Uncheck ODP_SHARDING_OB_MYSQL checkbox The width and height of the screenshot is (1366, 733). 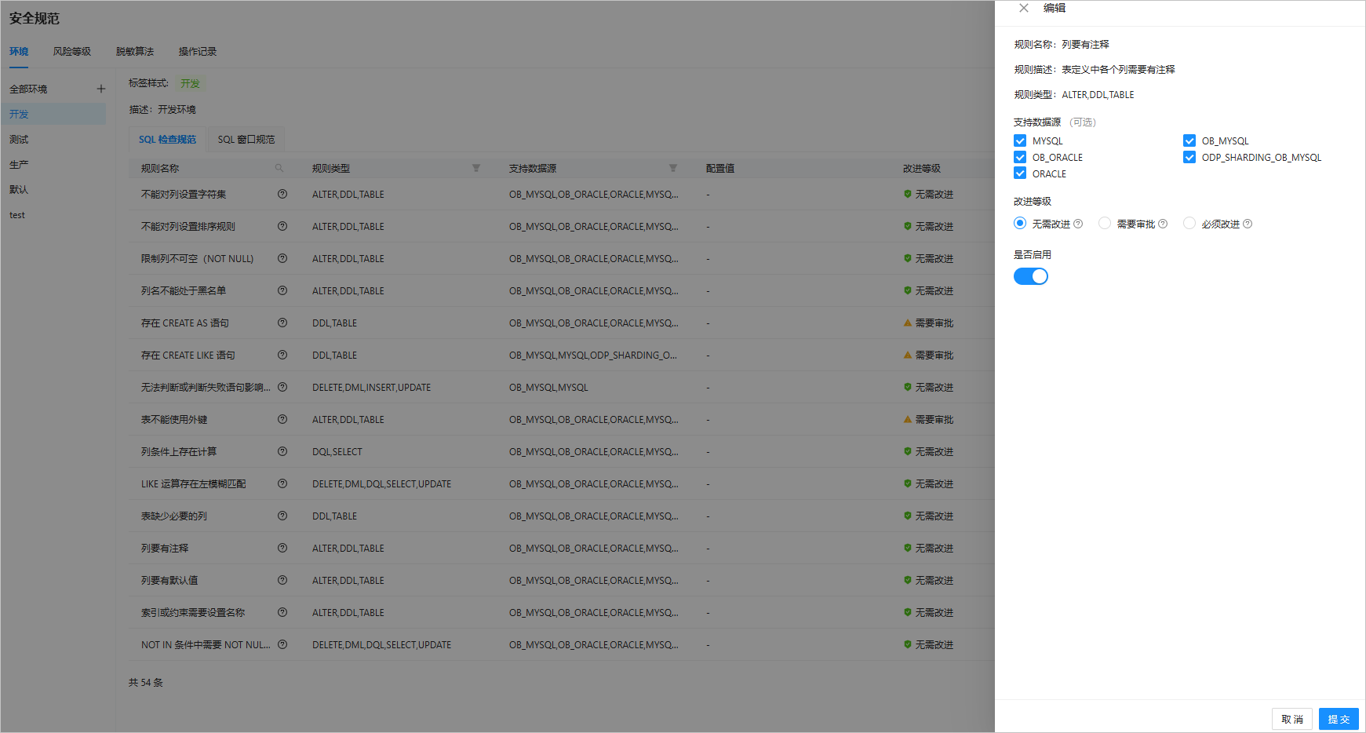click(x=1189, y=157)
